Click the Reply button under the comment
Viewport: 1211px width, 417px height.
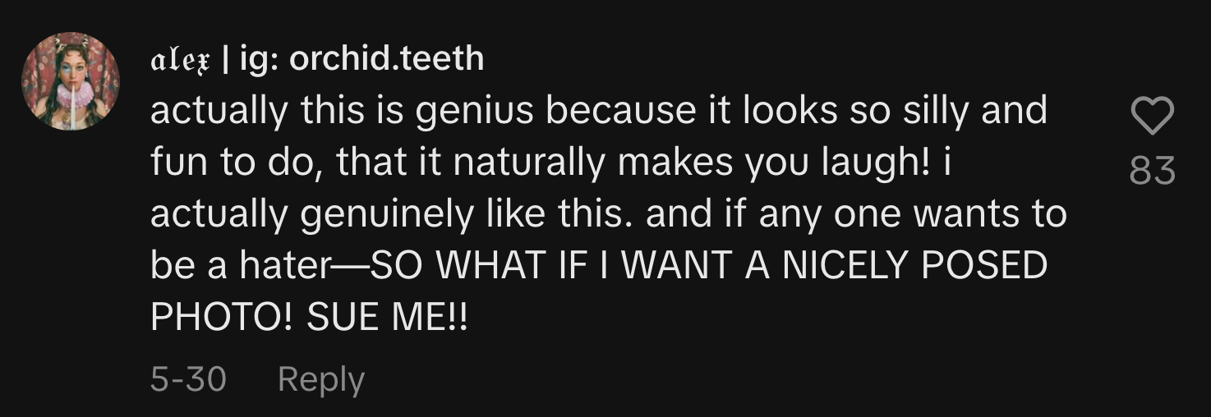point(320,379)
